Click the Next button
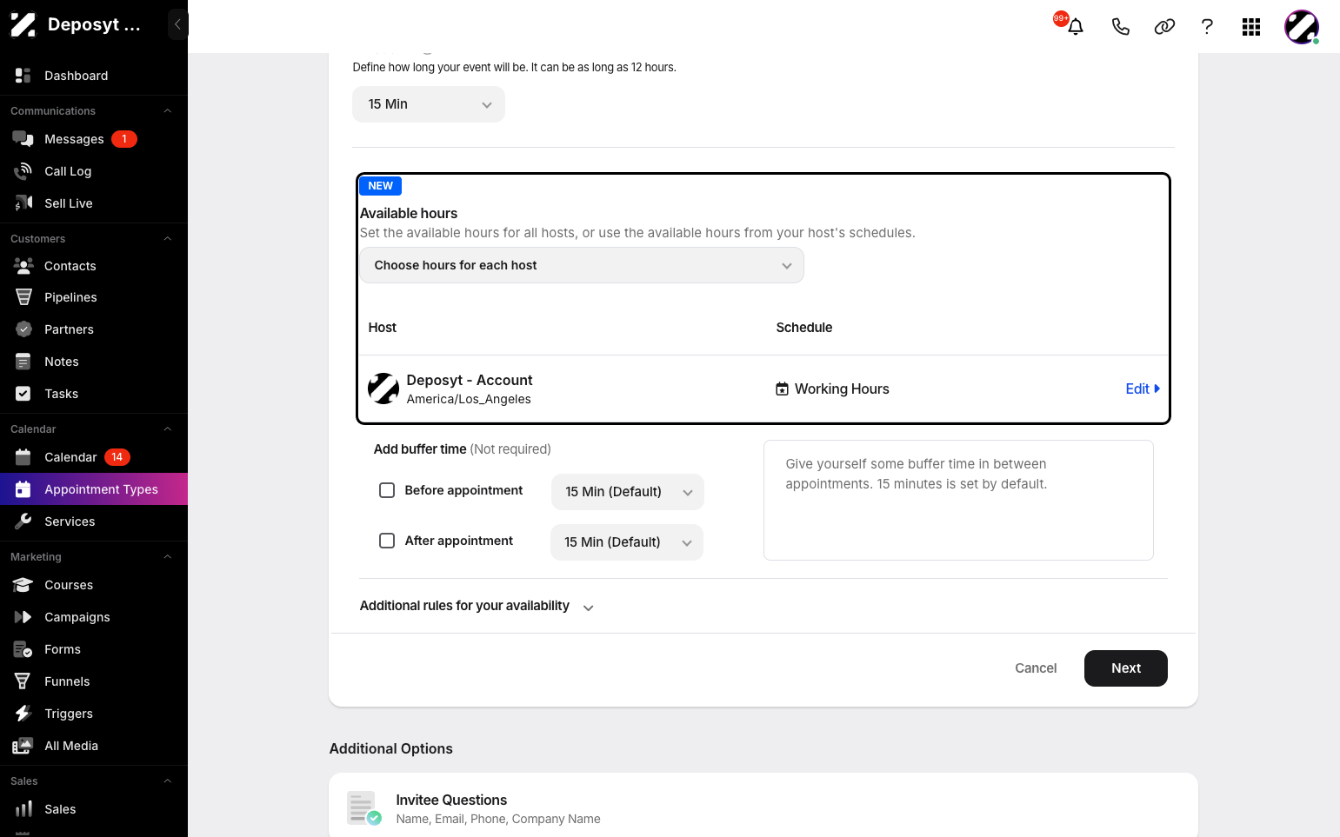This screenshot has height=837, width=1340. click(x=1126, y=668)
